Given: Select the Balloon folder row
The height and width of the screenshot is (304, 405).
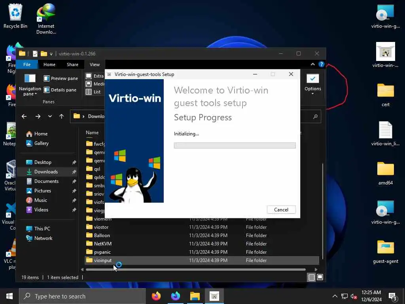Looking at the screenshot, I should pyautogui.click(x=202, y=236).
